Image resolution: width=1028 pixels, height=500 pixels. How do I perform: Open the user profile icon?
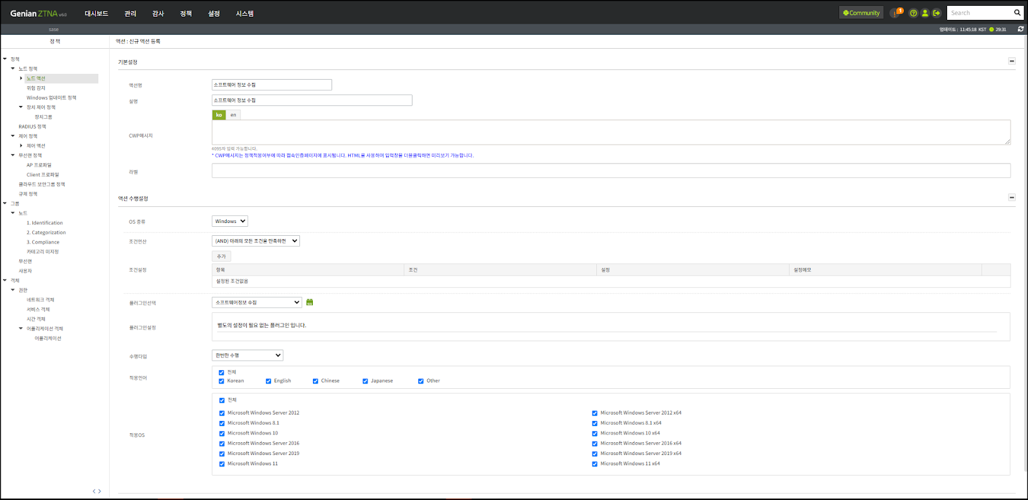click(x=925, y=13)
